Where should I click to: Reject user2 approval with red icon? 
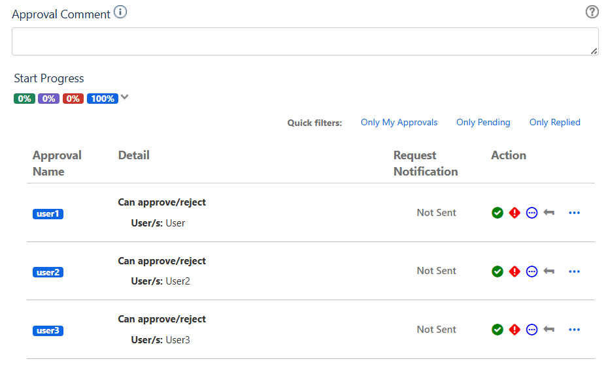coord(514,271)
